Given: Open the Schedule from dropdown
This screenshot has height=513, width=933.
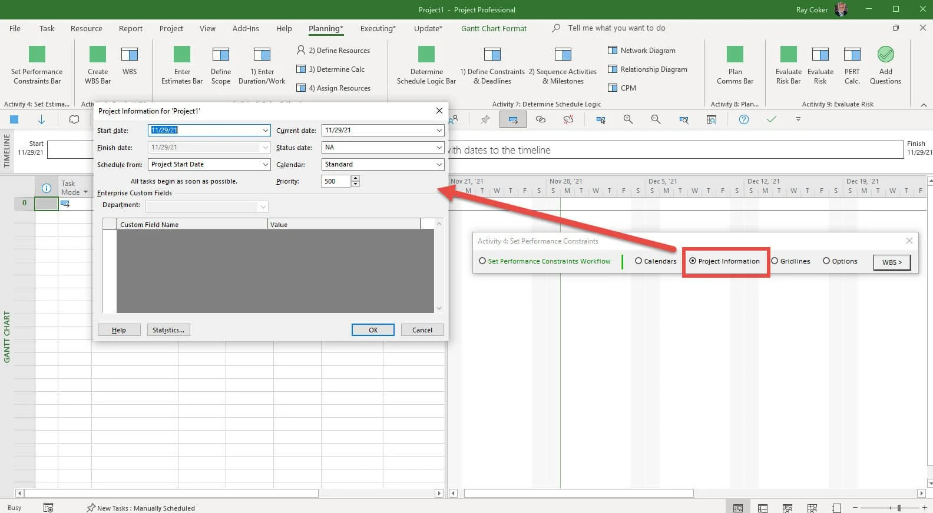Looking at the screenshot, I should coord(265,164).
